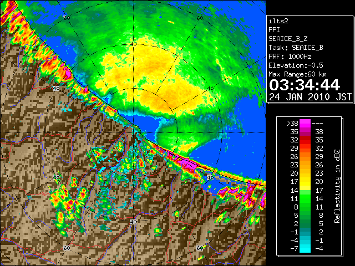Click the '40' range label due north
This screenshot has height=266, width=355.
133,44
